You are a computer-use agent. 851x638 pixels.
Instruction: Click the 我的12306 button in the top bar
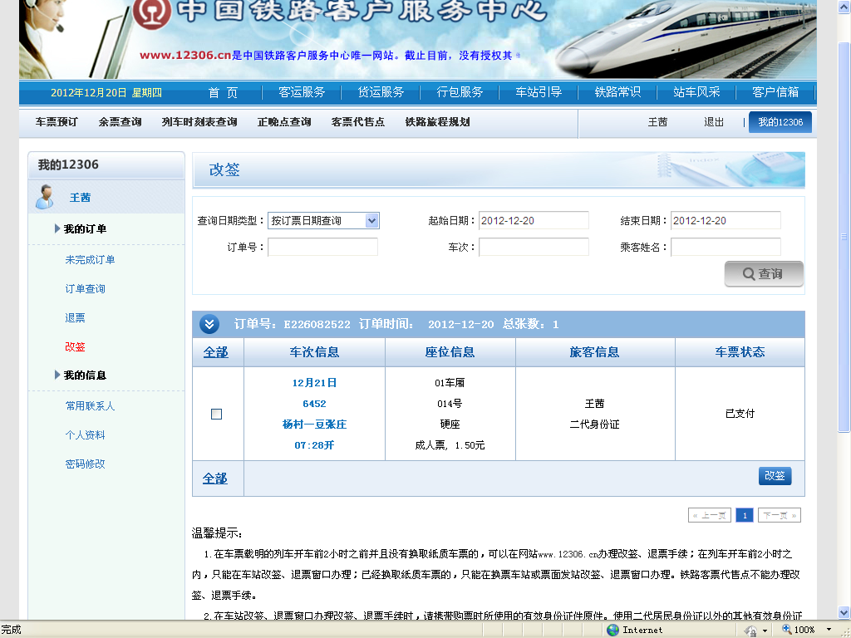coord(780,122)
